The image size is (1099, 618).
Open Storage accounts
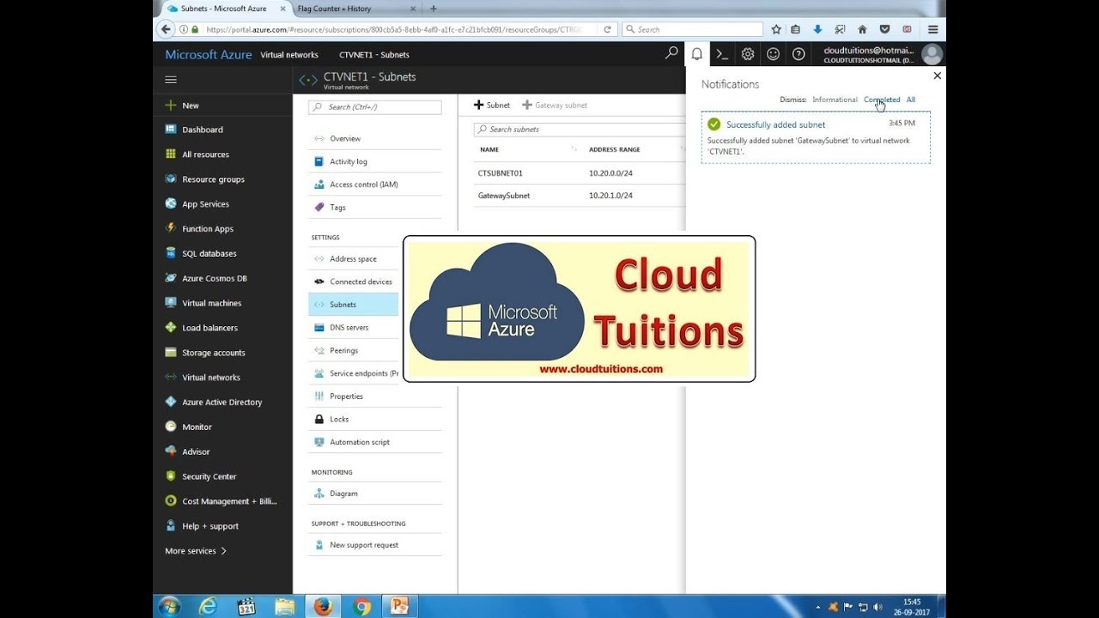[213, 353]
